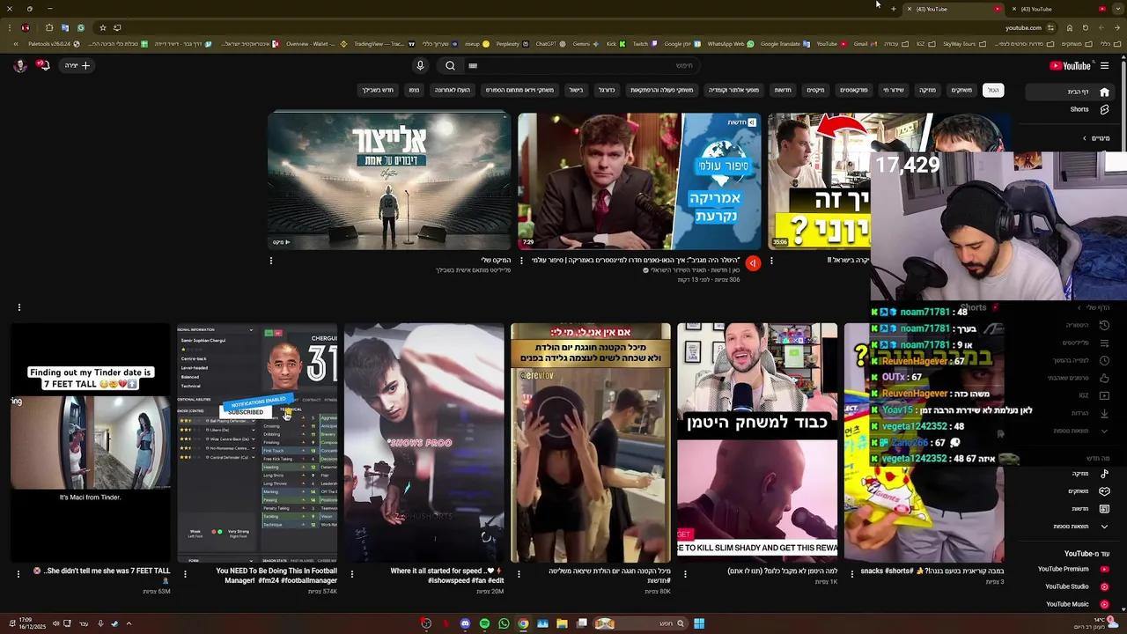Select the 'משחקים' filter chip
The width and height of the screenshot is (1127, 634).
[x=961, y=90]
